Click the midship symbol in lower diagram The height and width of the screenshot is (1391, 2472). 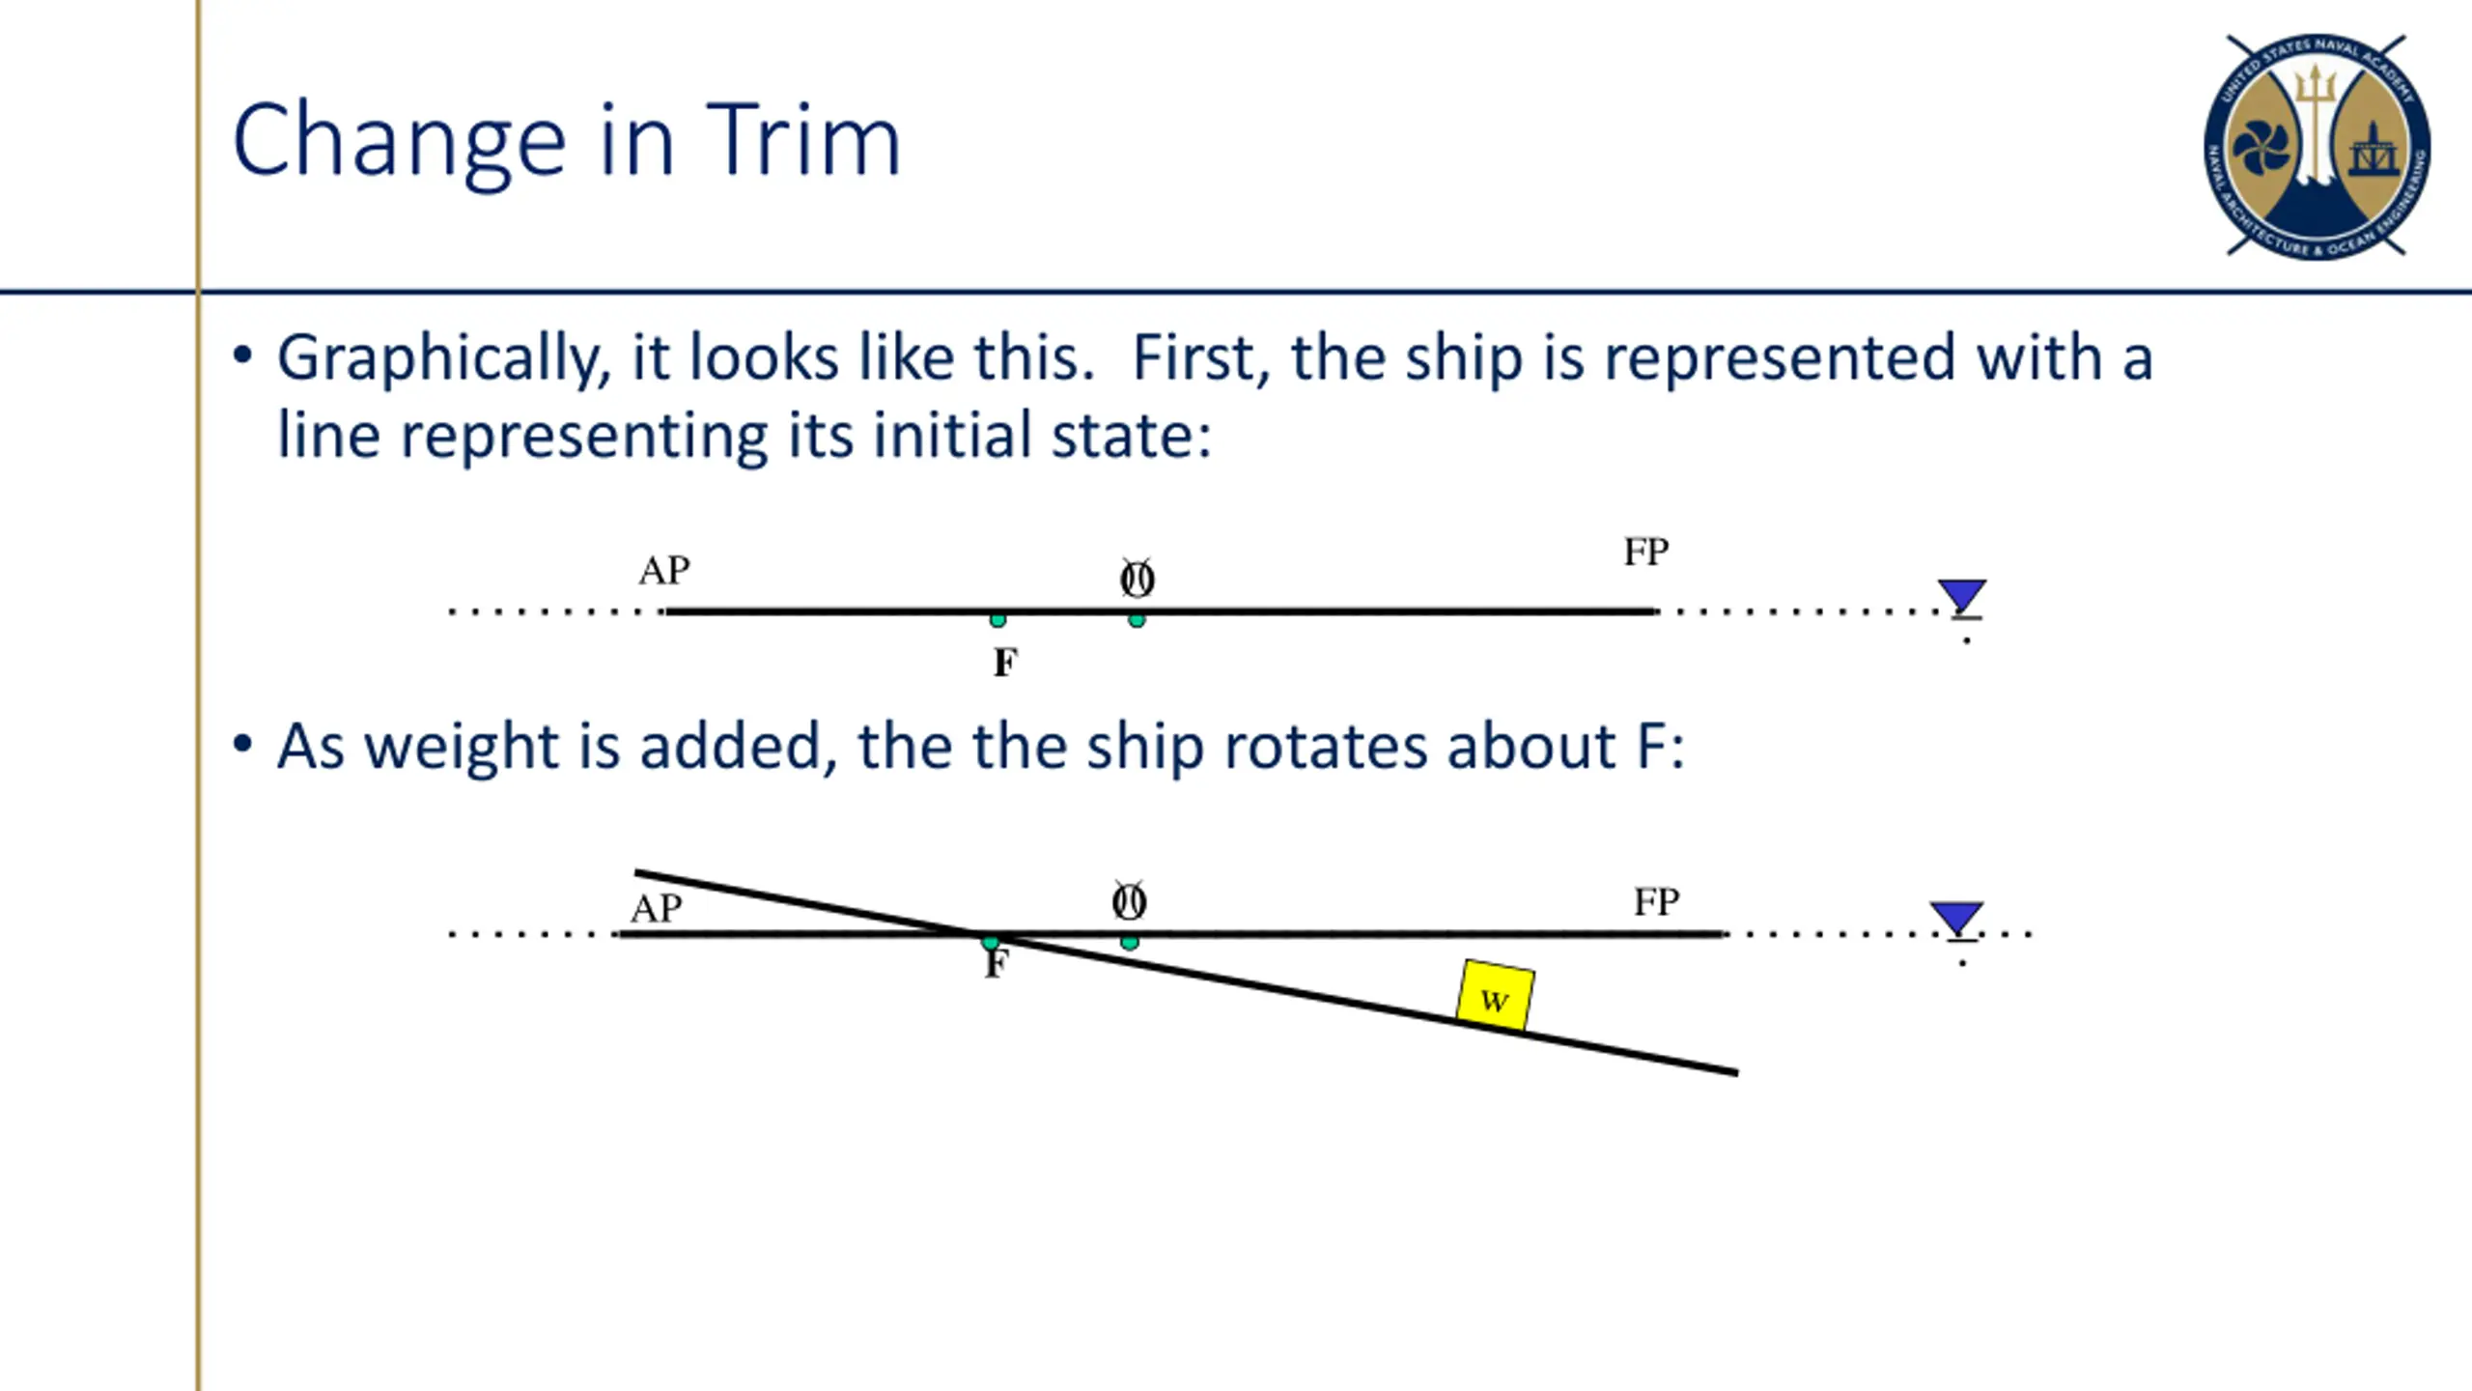tap(1129, 900)
